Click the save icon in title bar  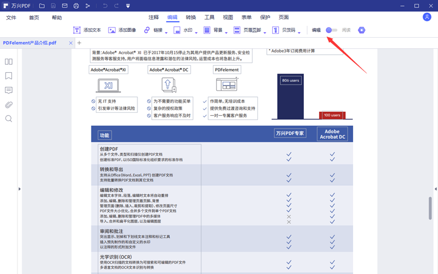point(52,6)
